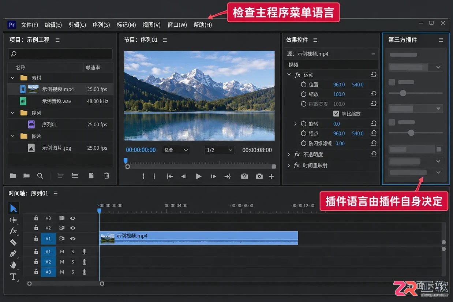This screenshot has width=453, height=302.
Task: Toggle V1 track eye visibility
Action: point(73,239)
